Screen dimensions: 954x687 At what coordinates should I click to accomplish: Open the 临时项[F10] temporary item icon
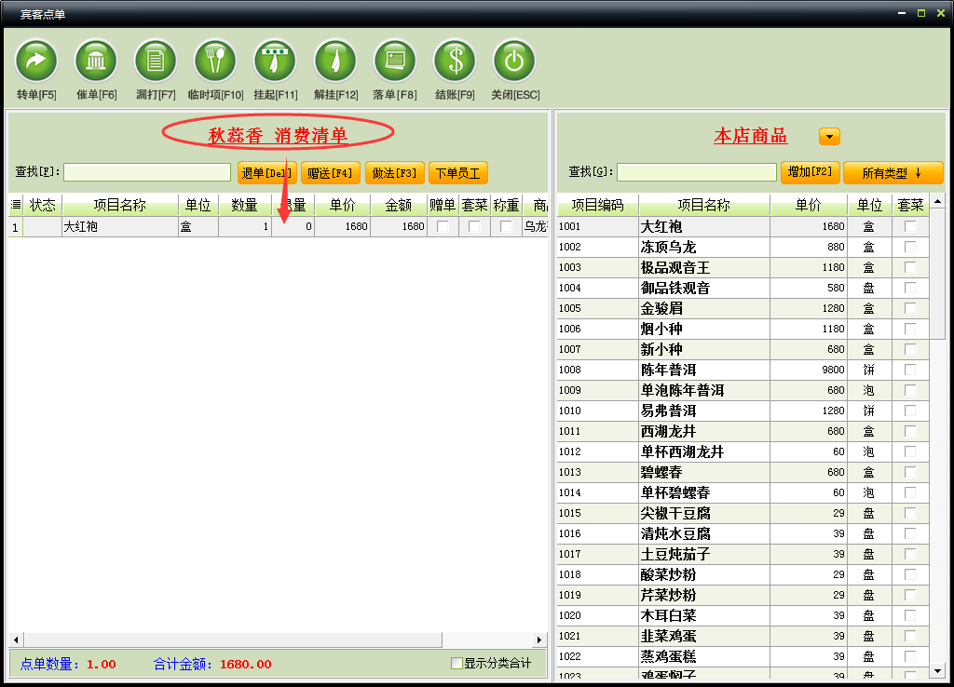click(x=215, y=61)
